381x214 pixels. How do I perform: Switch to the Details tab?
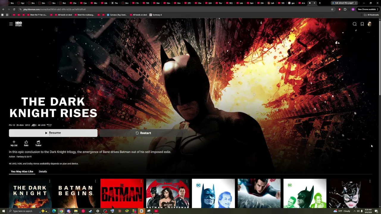point(43,171)
